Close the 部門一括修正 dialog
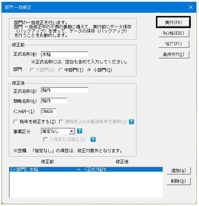The image size is (199, 206). (191, 7)
